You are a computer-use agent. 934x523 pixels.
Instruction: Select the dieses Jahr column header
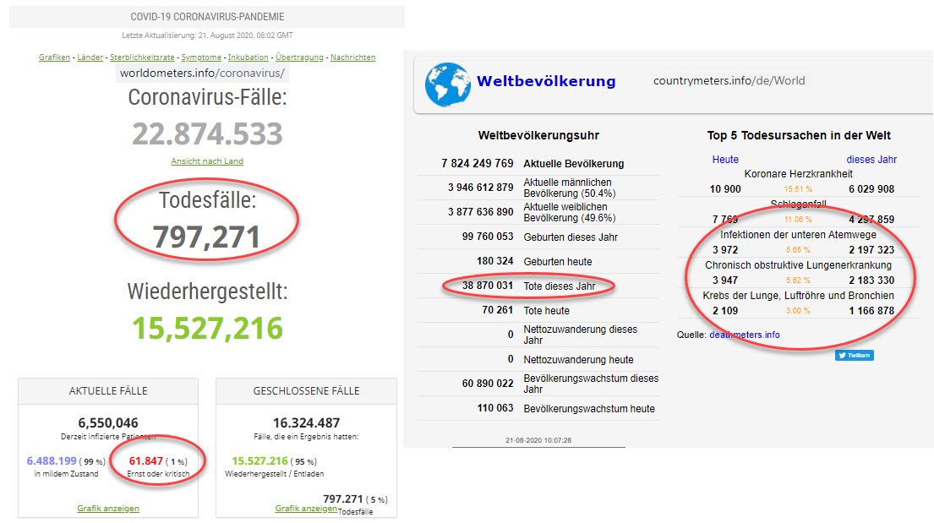click(871, 160)
